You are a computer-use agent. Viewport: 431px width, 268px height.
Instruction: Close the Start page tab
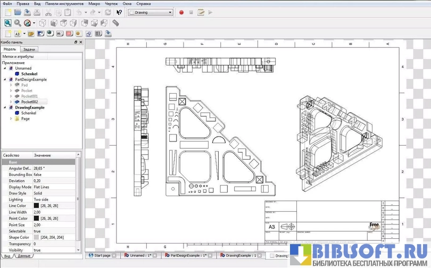point(114,256)
